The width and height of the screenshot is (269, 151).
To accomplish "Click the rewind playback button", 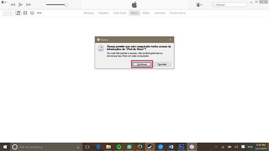I will [13, 5].
